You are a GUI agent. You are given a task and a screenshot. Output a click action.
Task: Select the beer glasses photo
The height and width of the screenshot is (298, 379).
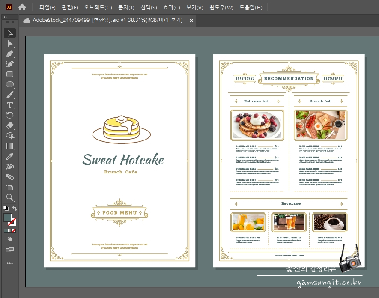pyautogui.click(x=289, y=222)
